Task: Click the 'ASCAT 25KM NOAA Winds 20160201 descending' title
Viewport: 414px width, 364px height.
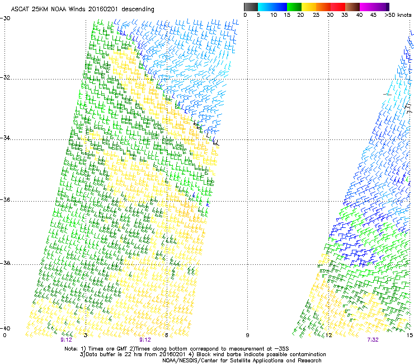Action: [82, 10]
